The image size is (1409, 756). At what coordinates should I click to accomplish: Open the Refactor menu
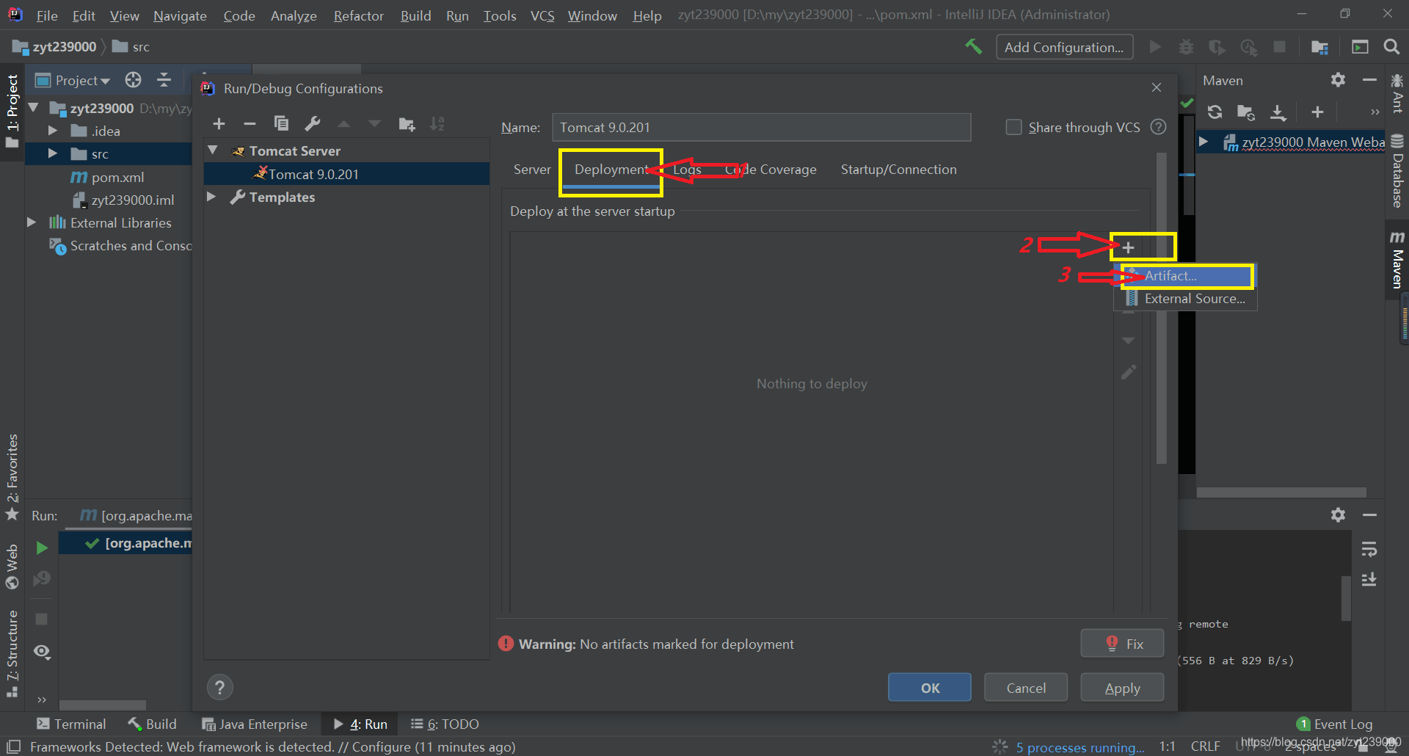358,15
